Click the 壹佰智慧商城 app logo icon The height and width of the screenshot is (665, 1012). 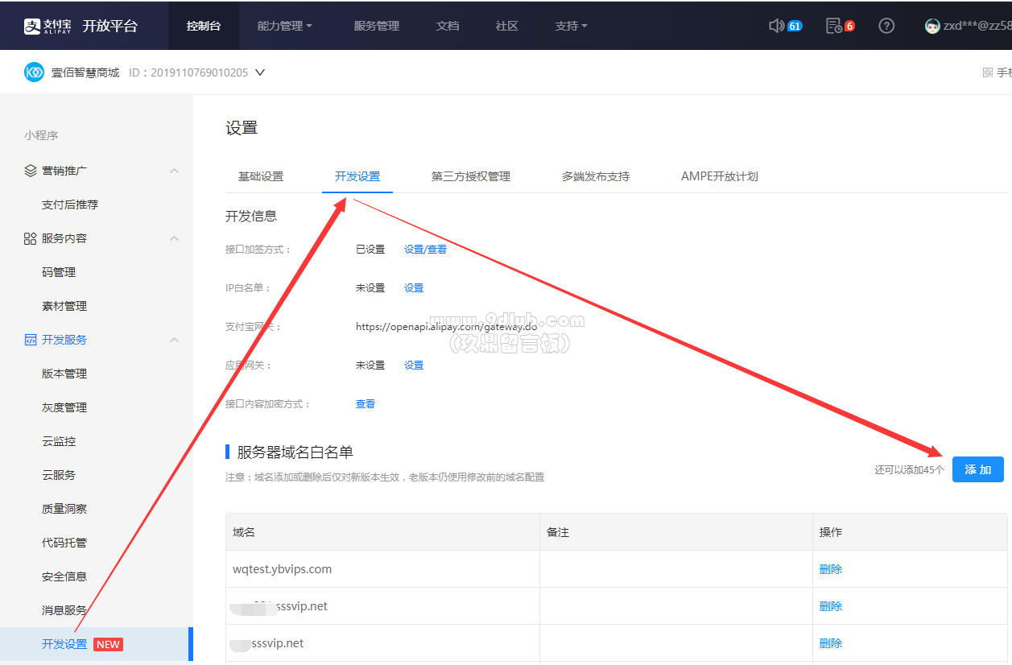[x=34, y=72]
